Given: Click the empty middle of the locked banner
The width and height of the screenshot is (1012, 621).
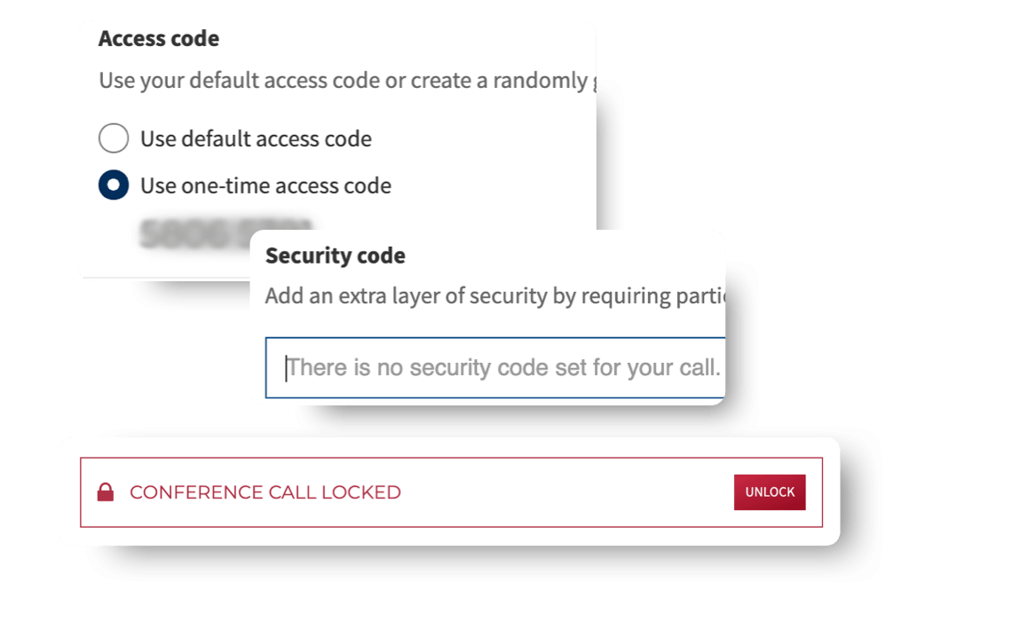Looking at the screenshot, I should coord(568,492).
